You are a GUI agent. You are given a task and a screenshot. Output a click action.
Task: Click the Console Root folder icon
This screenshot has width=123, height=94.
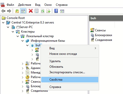click(x=4, y=18)
